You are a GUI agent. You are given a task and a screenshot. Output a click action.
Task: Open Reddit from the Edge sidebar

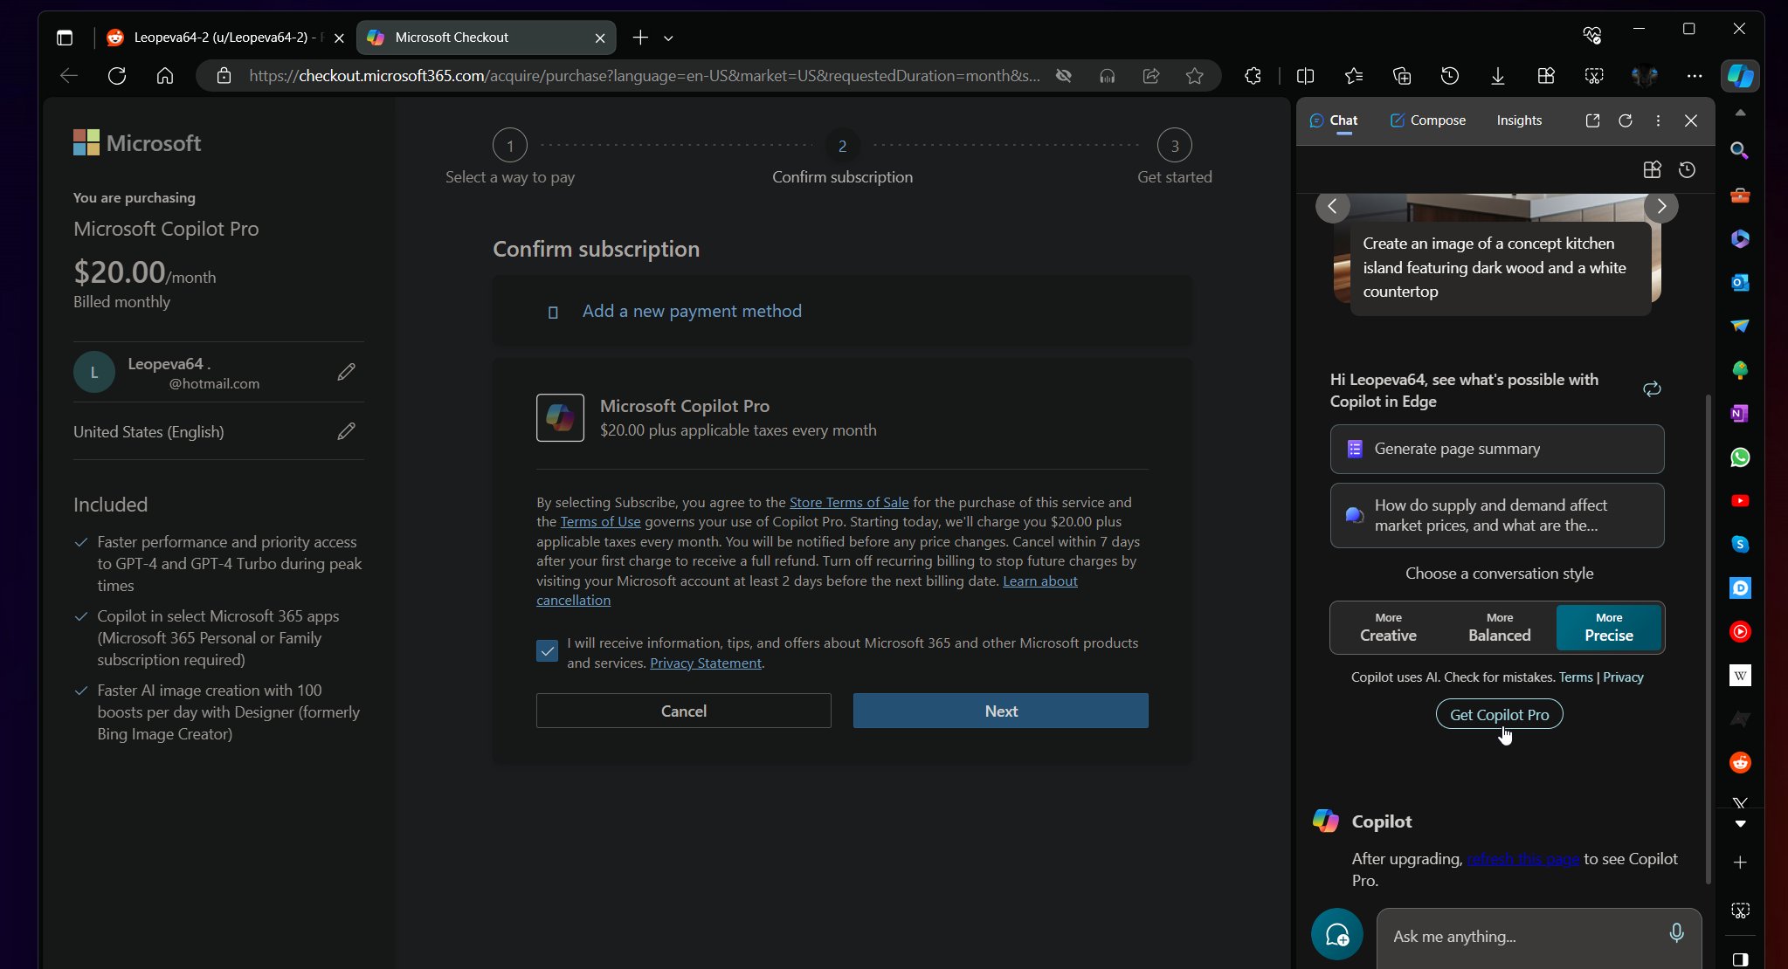coord(1740,762)
